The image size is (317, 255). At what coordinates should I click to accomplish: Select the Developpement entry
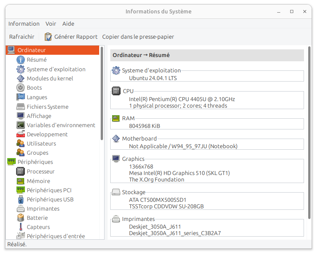tap(47, 134)
